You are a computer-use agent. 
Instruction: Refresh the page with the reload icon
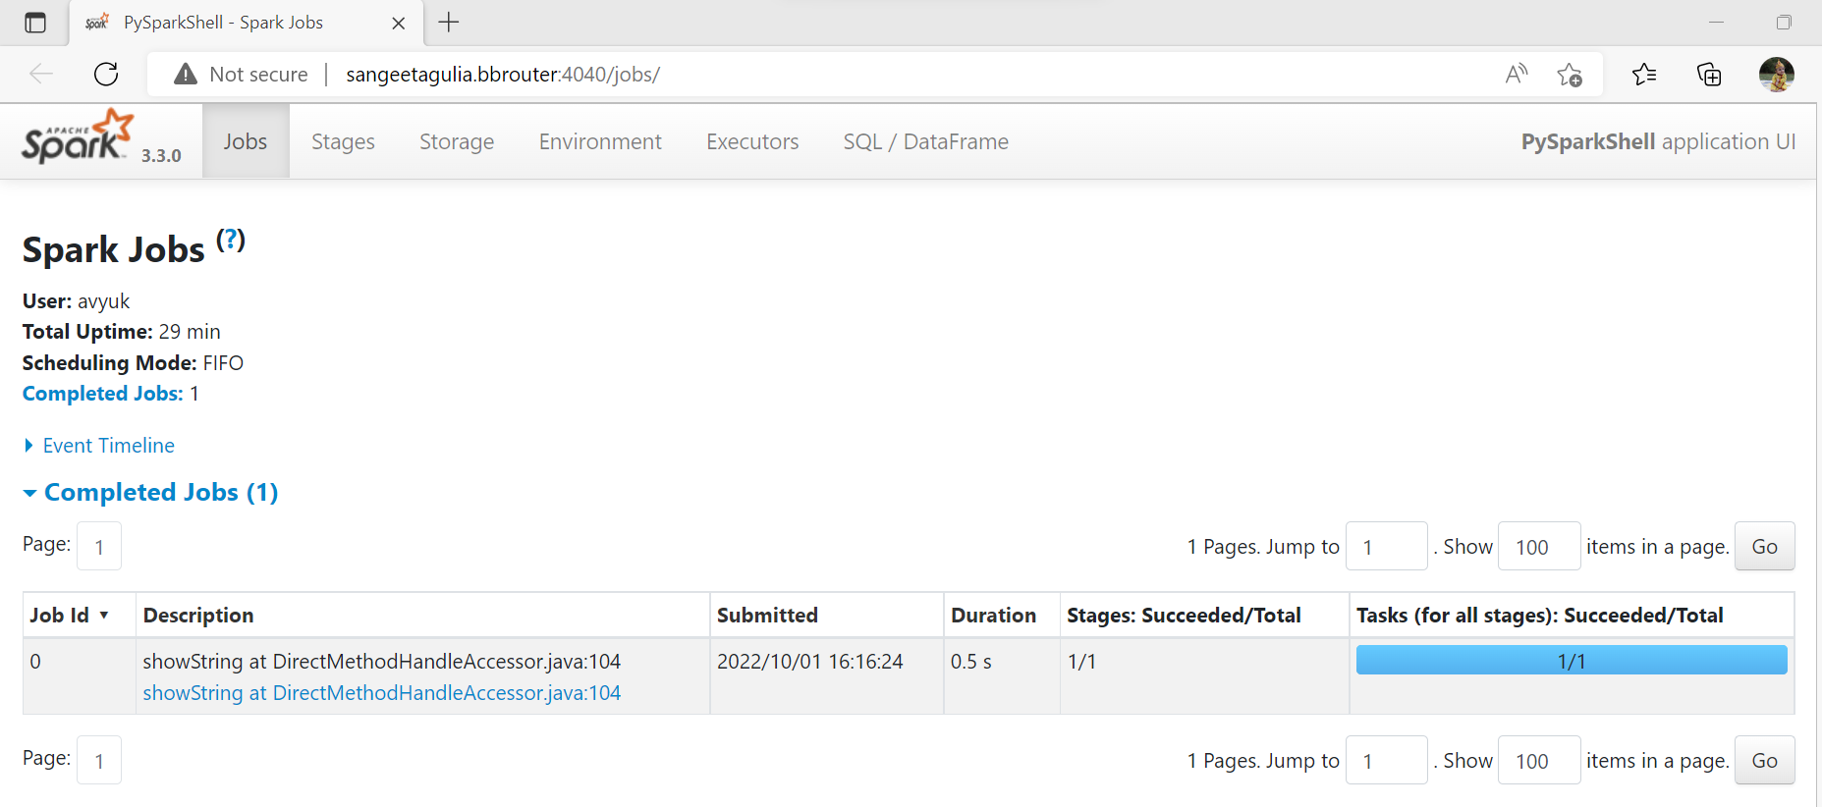click(106, 74)
